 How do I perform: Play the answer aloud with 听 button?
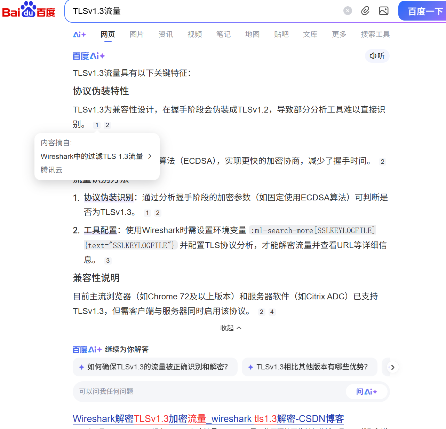click(377, 56)
